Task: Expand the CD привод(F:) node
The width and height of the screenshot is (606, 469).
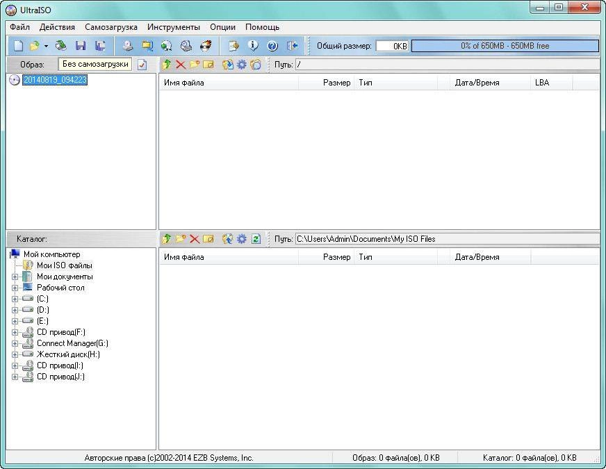Action: (15, 332)
